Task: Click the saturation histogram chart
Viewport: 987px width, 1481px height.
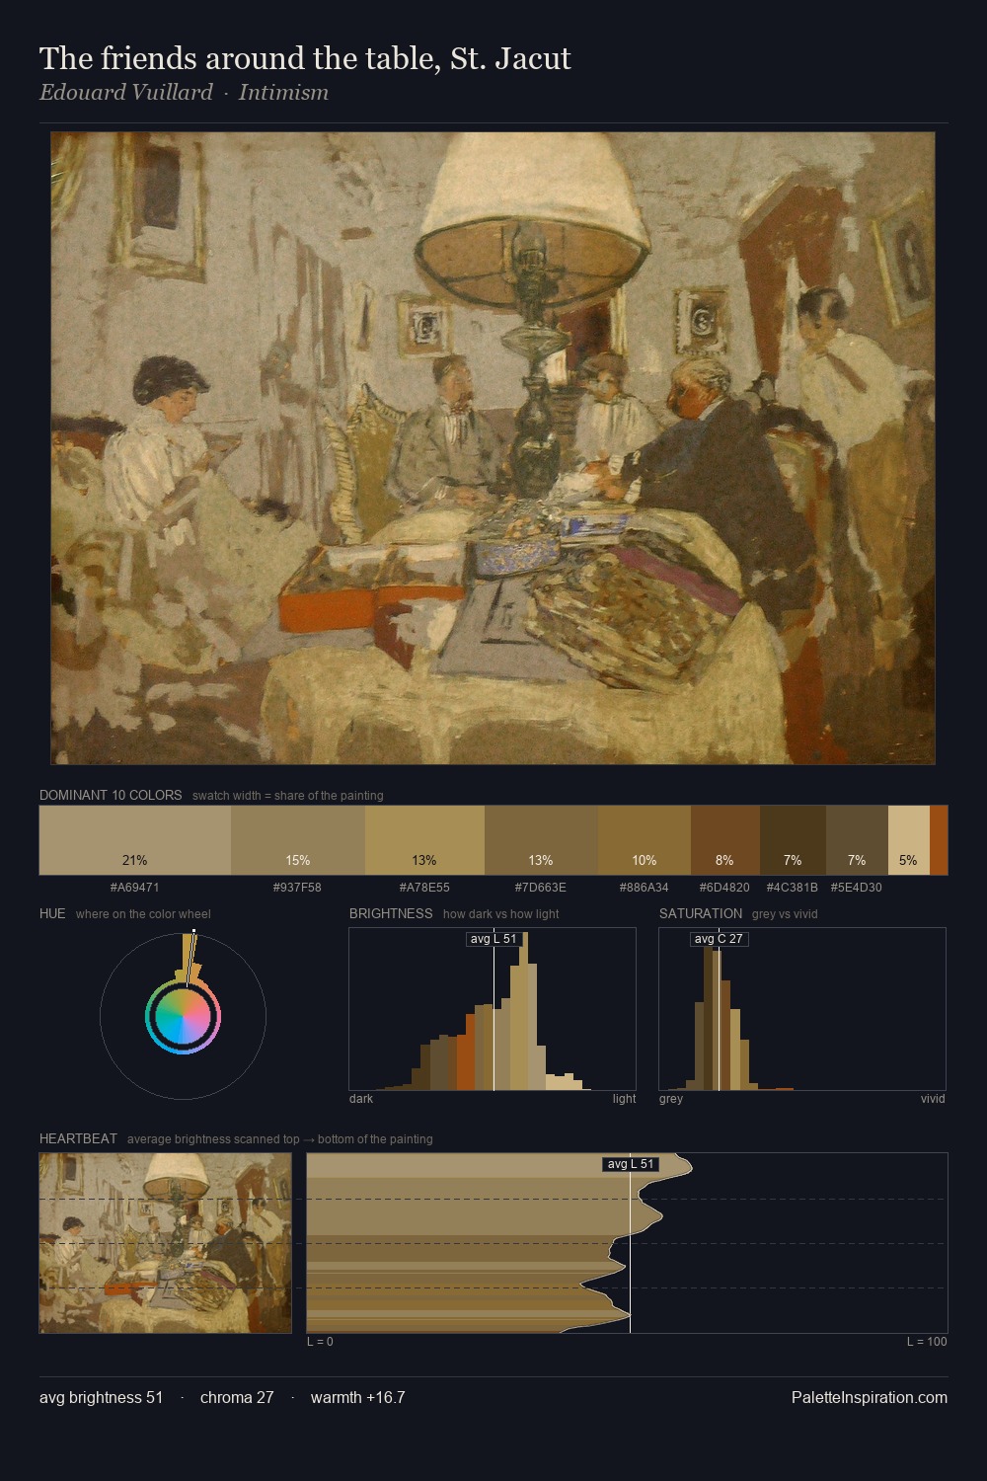Action: coord(802,1009)
